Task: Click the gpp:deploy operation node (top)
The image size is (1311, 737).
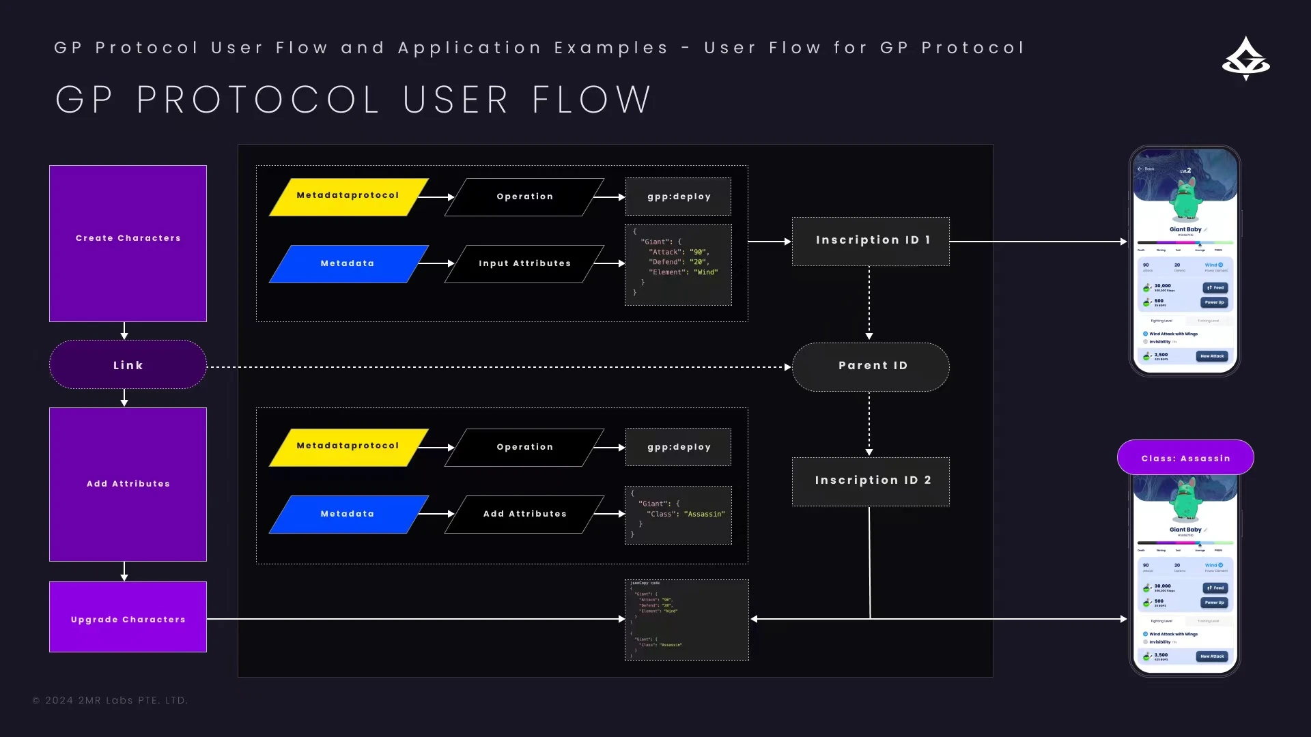Action: coord(678,196)
